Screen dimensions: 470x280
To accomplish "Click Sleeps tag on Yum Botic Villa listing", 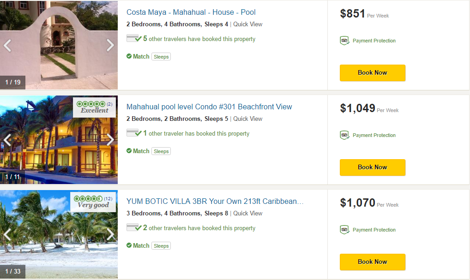I will click(161, 246).
